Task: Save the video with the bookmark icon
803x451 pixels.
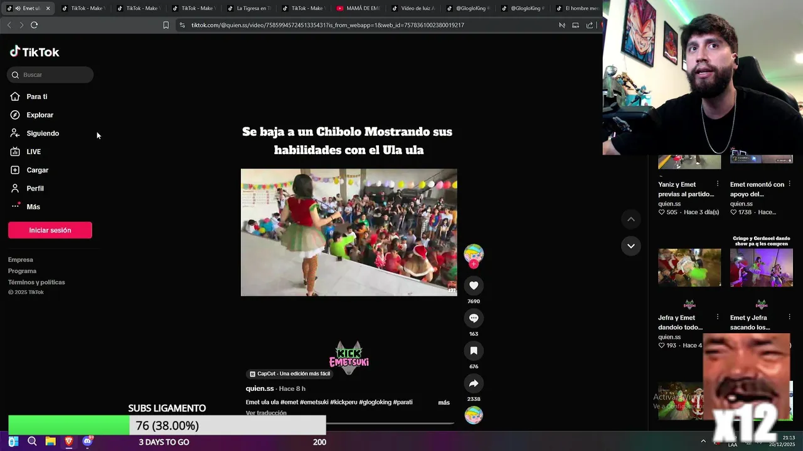Action: tap(474, 351)
